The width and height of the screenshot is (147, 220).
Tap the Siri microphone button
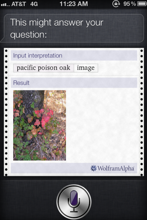(74, 202)
